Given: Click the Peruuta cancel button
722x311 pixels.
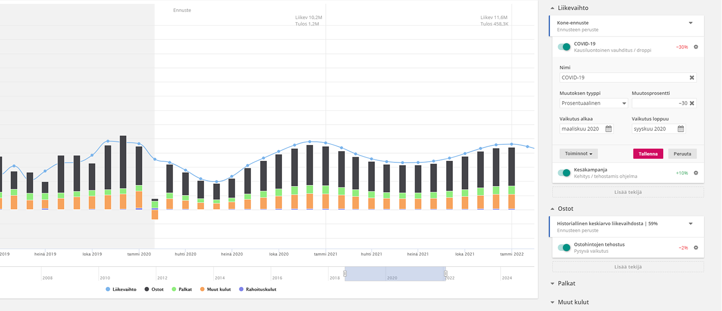Looking at the screenshot, I should tap(682, 154).
